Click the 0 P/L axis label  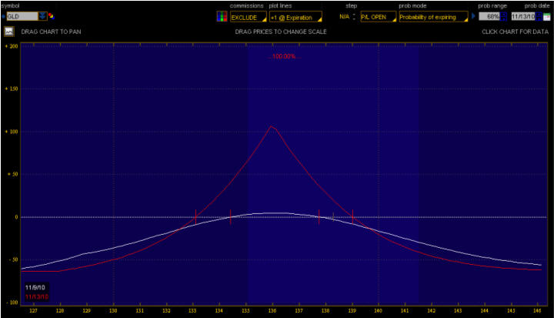tap(16, 217)
